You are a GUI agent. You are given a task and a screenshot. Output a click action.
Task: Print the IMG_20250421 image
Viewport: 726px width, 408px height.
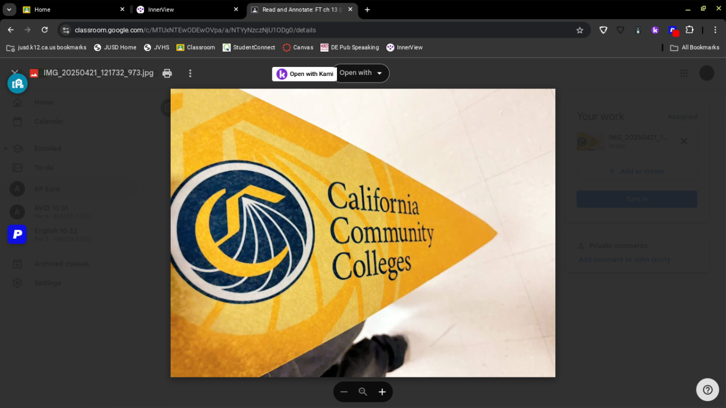coord(167,73)
